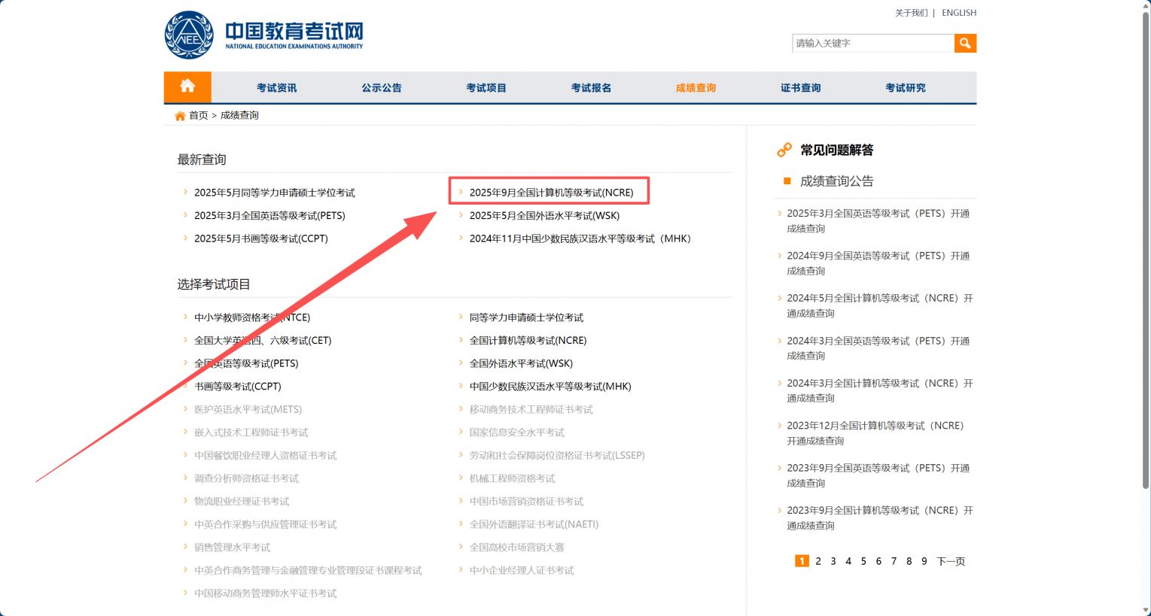This screenshot has height=616, width=1151.
Task: Click the arrow bullet before 中小学教师资格考试(NTCE)
Action: tap(186, 317)
